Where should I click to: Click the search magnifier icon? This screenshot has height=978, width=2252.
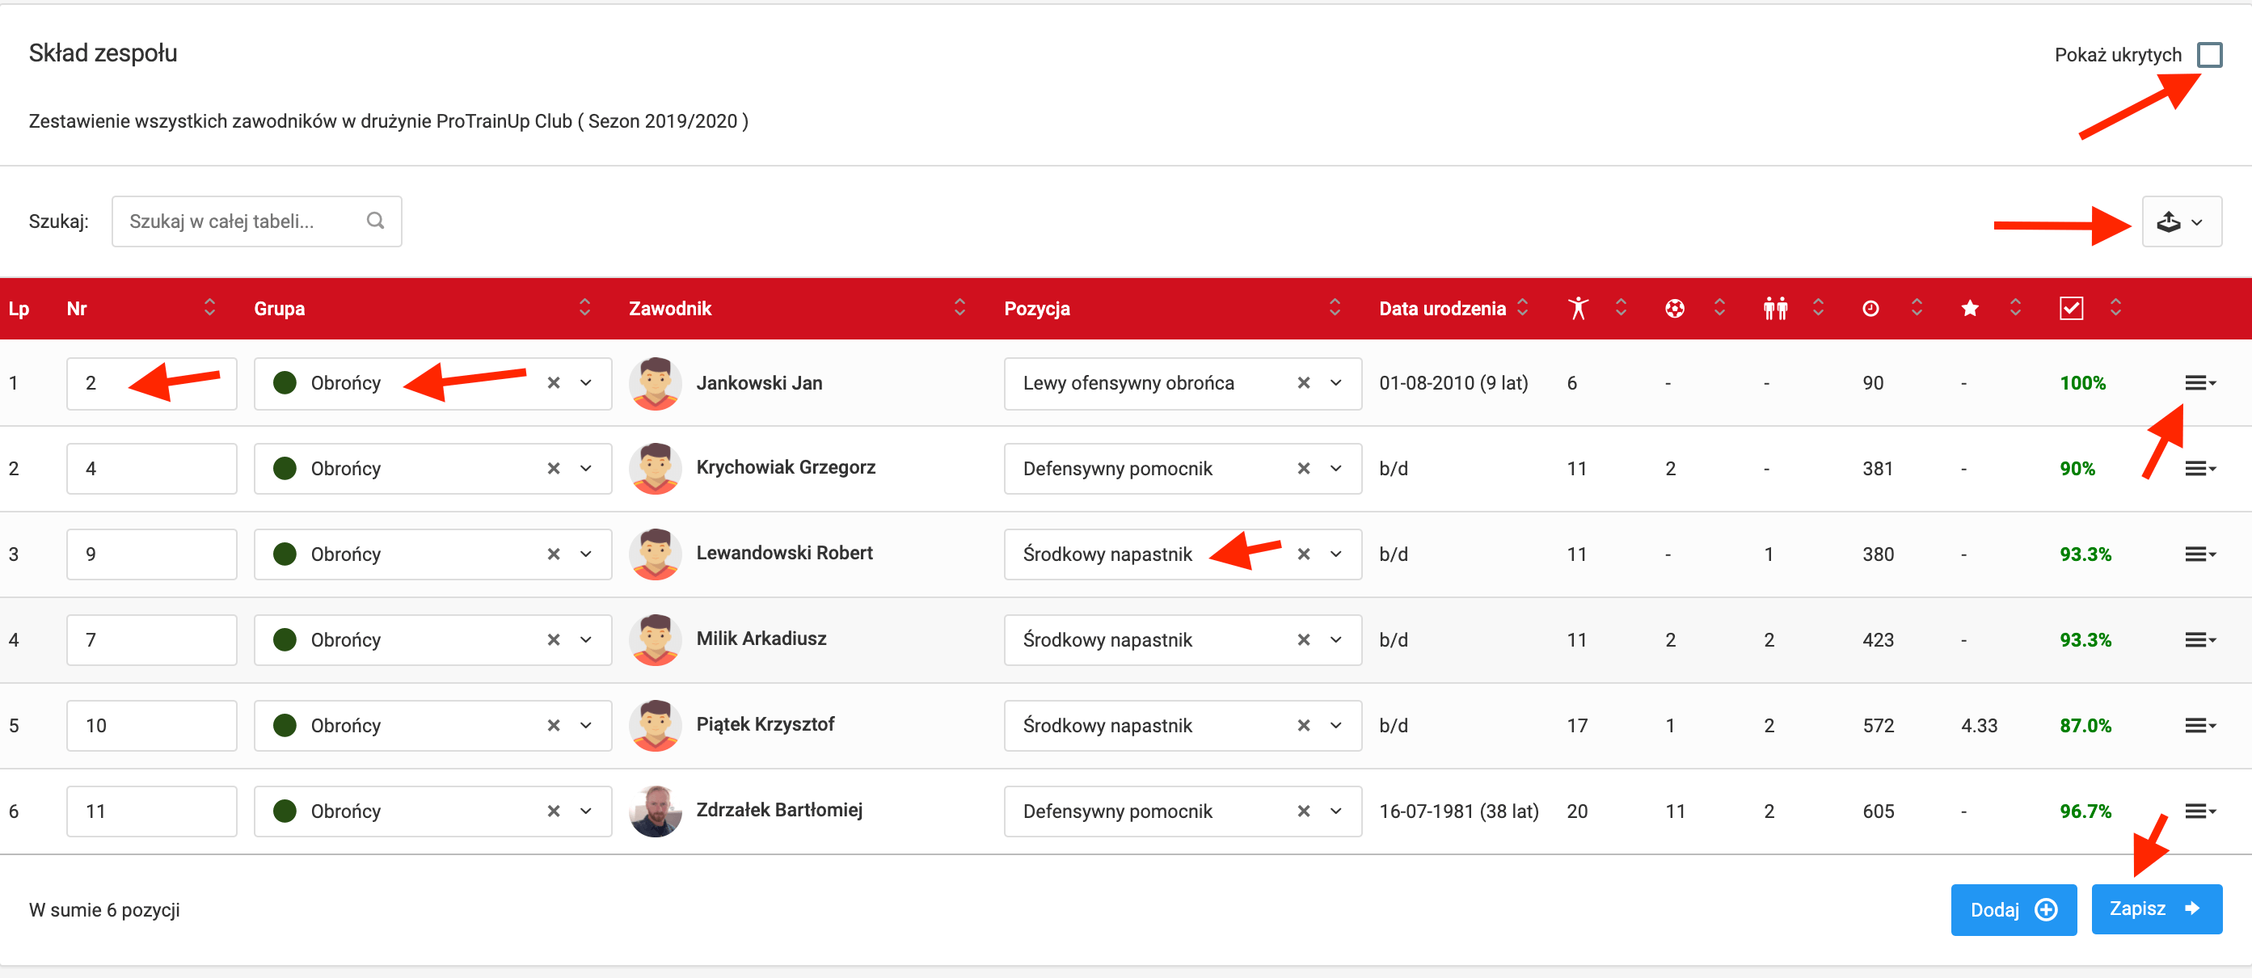pos(375,221)
